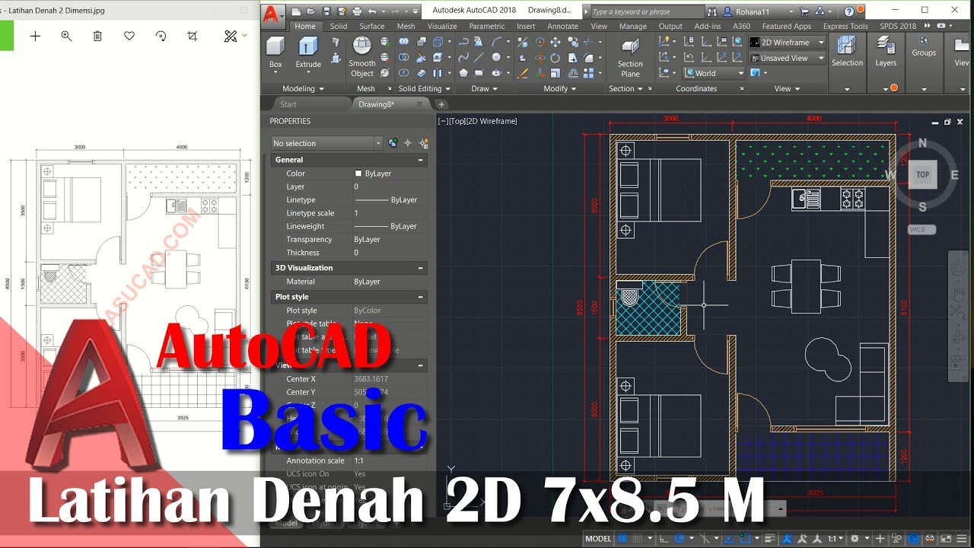Open the Express Tools ribbon tab
The image size is (974, 548).
coord(845,26)
